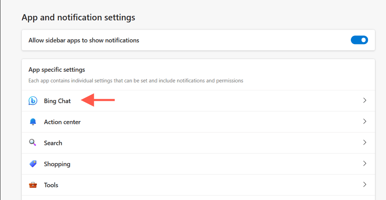Click the Action center bell icon
The height and width of the screenshot is (200, 386).
pyautogui.click(x=33, y=122)
